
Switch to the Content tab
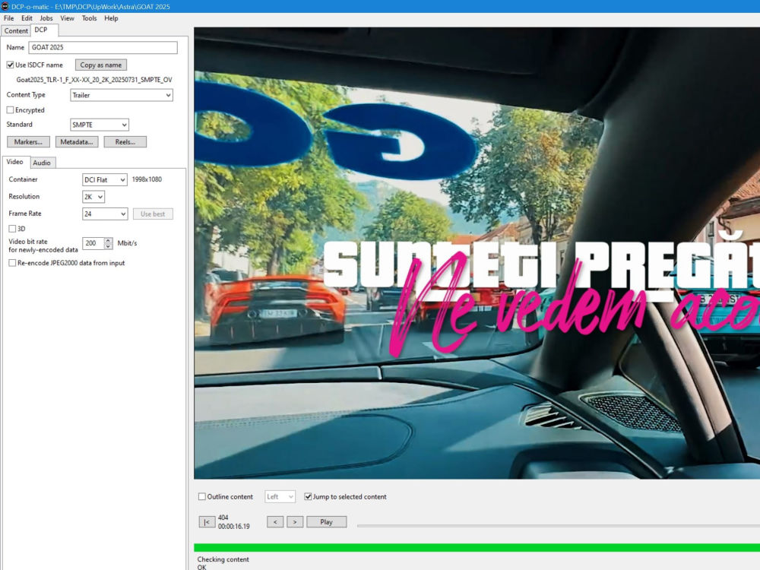click(16, 30)
